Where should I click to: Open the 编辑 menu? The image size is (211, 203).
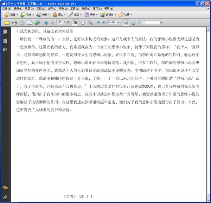pyautogui.click(x=18, y=8)
